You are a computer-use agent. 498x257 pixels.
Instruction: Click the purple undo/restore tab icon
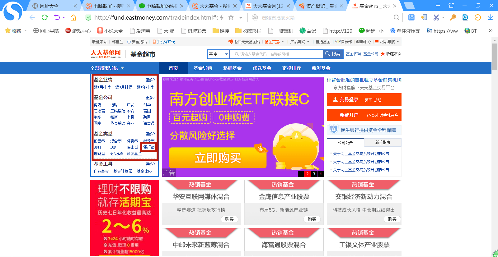pos(57,17)
